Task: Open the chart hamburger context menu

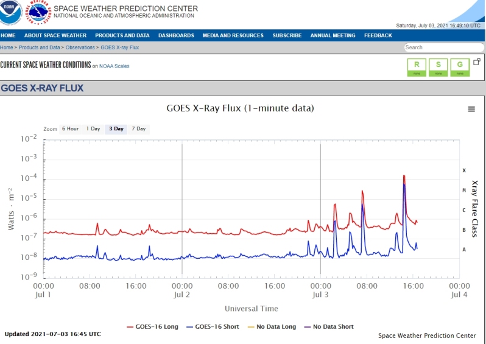Action: click(471, 109)
